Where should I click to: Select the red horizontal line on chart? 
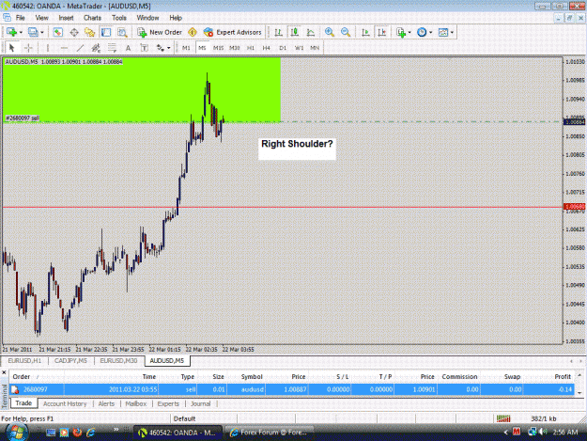click(283, 207)
